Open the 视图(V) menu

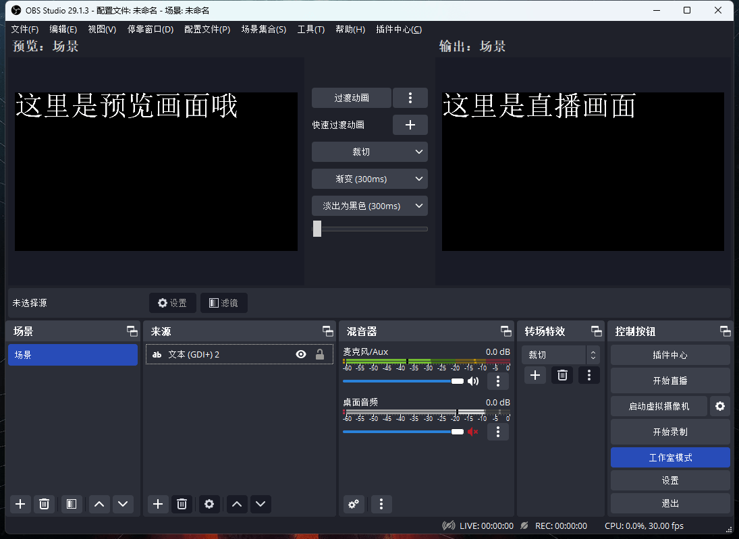coord(102,29)
